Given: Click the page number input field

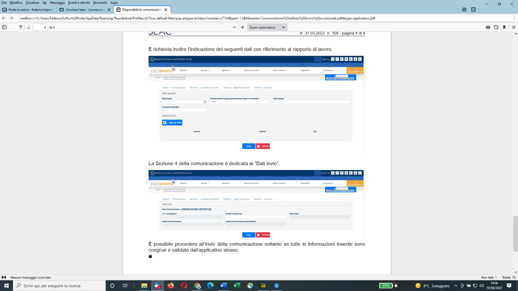Looking at the screenshot, I should [40, 27].
